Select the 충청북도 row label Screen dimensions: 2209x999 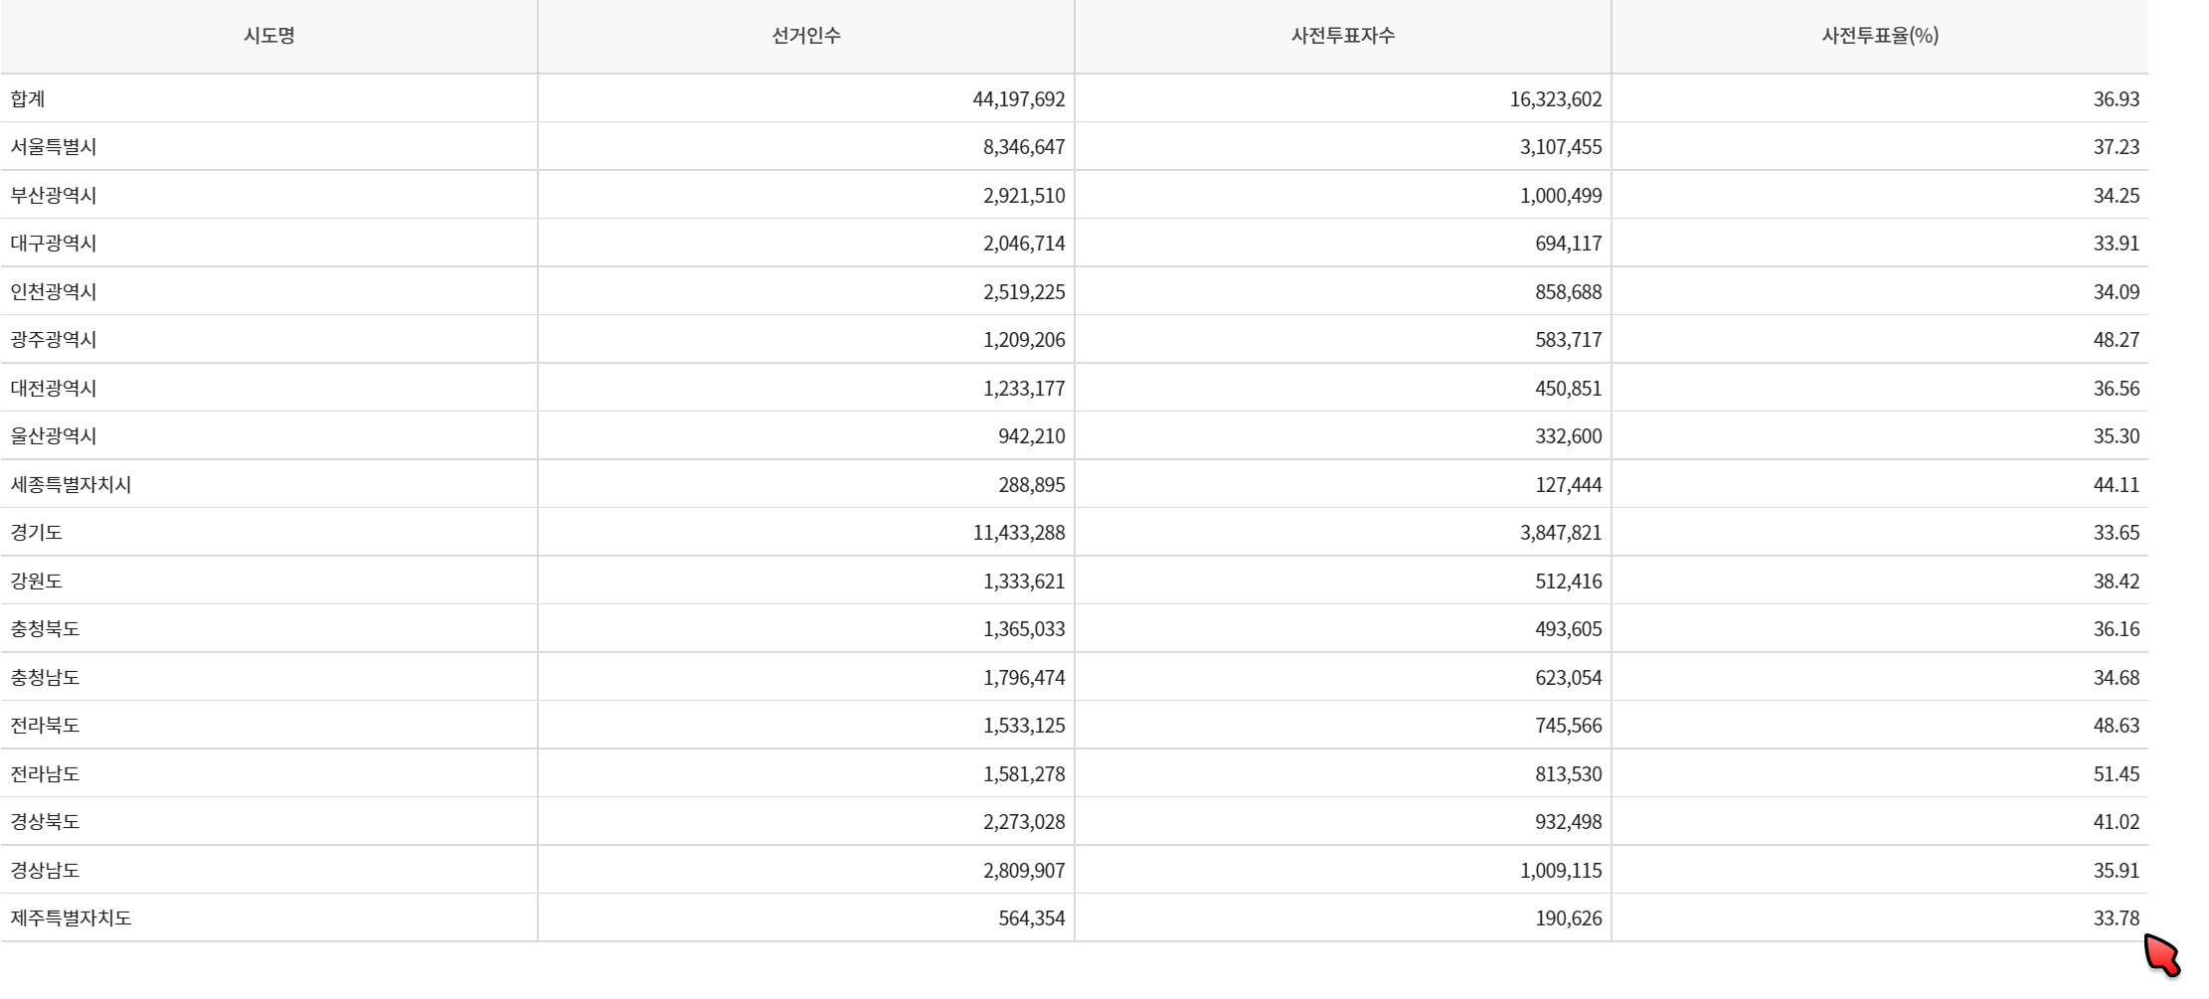(45, 629)
